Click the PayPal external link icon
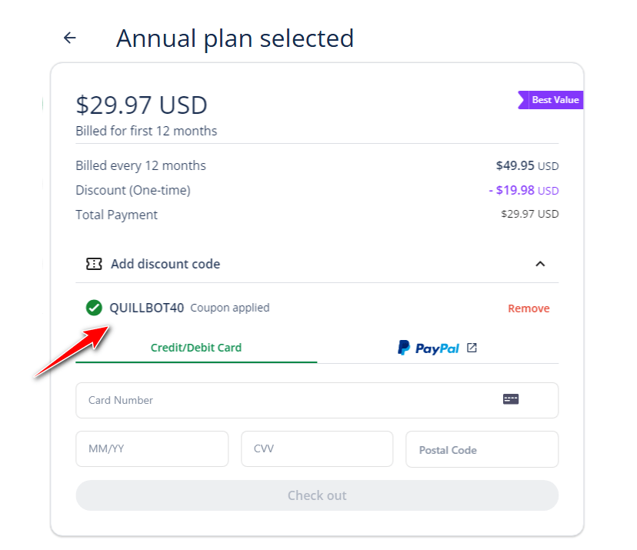The height and width of the screenshot is (550, 637). tap(472, 348)
